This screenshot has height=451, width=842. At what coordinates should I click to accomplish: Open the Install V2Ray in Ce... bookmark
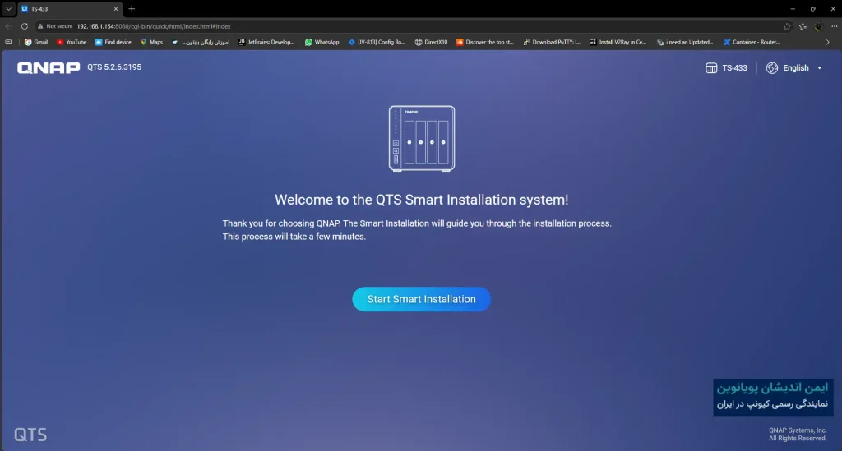click(x=618, y=42)
